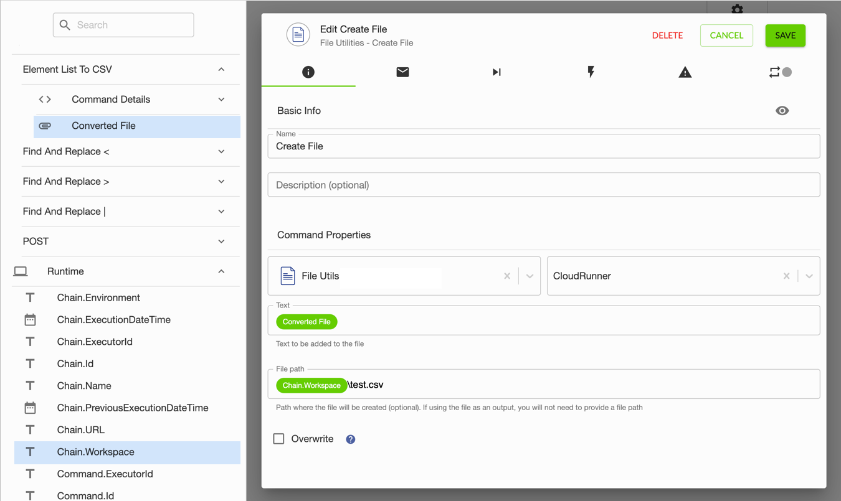
Task: Click inside the Search field
Action: (x=123, y=24)
